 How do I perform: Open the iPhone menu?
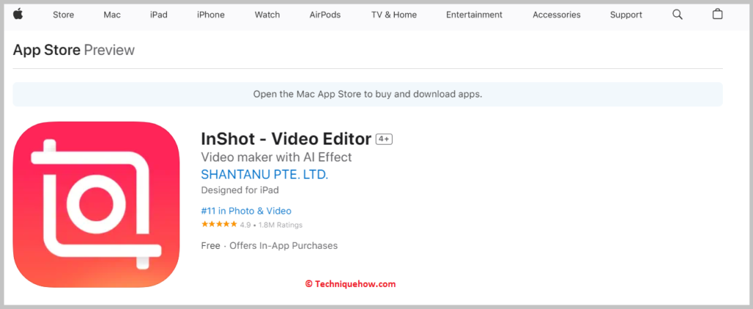[x=211, y=15]
